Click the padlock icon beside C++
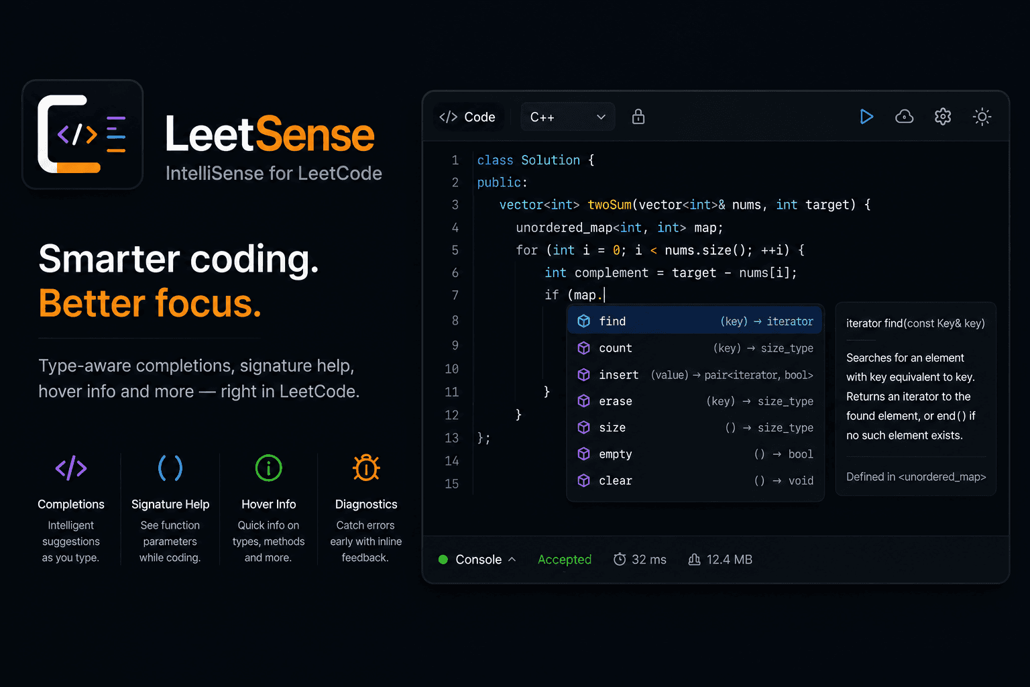This screenshot has height=687, width=1030. [x=638, y=117]
